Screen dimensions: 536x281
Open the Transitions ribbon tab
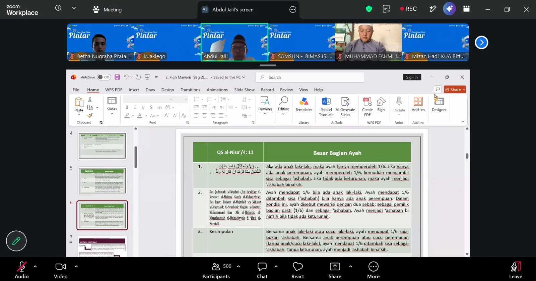190,90
